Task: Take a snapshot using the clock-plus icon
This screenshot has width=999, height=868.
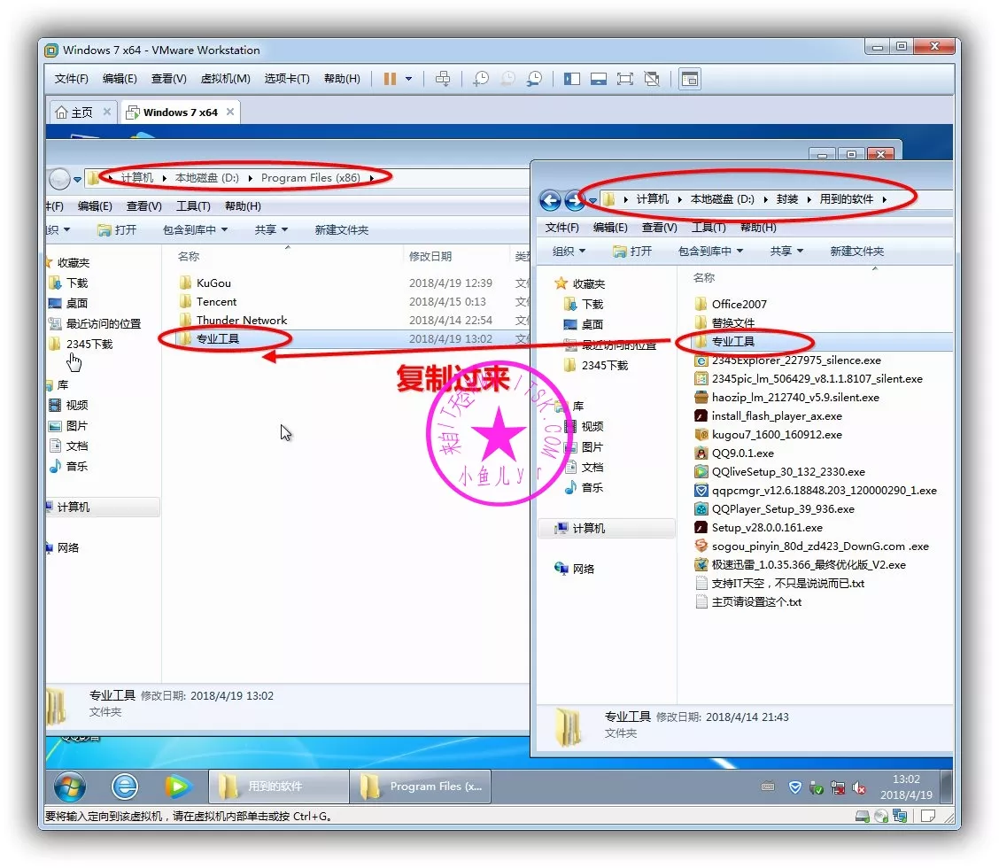Action: [x=480, y=79]
